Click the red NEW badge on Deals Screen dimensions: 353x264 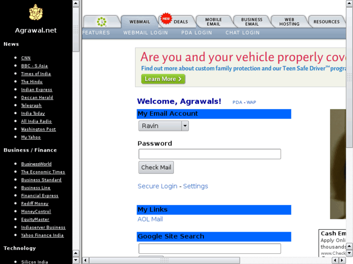point(166,18)
